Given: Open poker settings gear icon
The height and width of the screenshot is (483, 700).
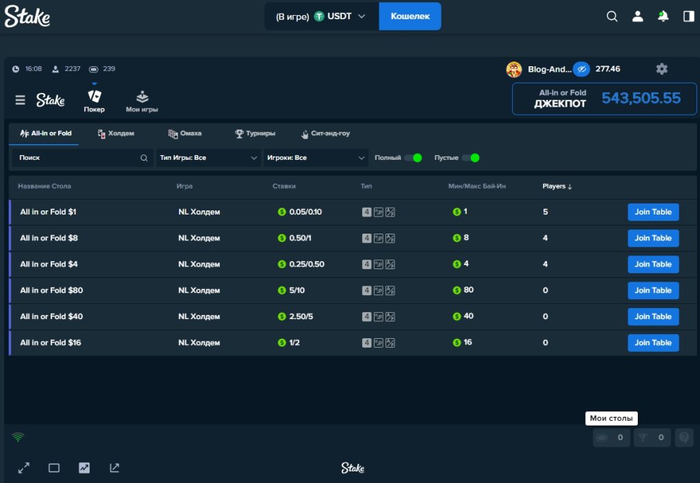Looking at the screenshot, I should click(661, 69).
